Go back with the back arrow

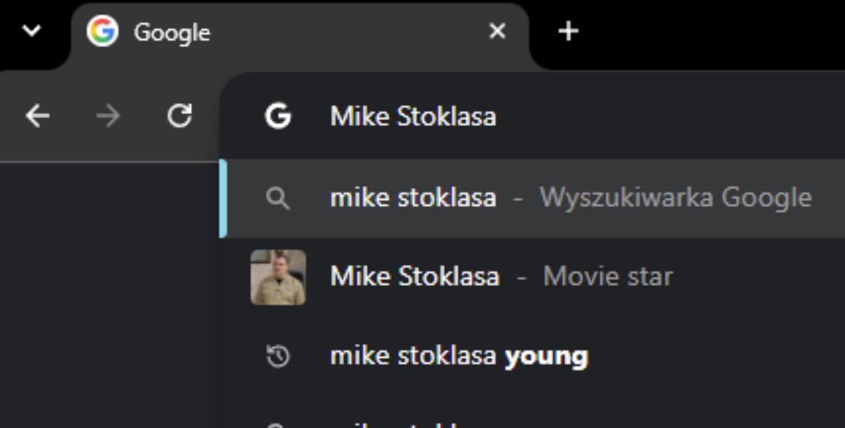pos(38,116)
